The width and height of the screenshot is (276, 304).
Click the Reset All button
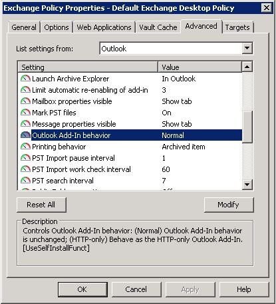(x=41, y=205)
